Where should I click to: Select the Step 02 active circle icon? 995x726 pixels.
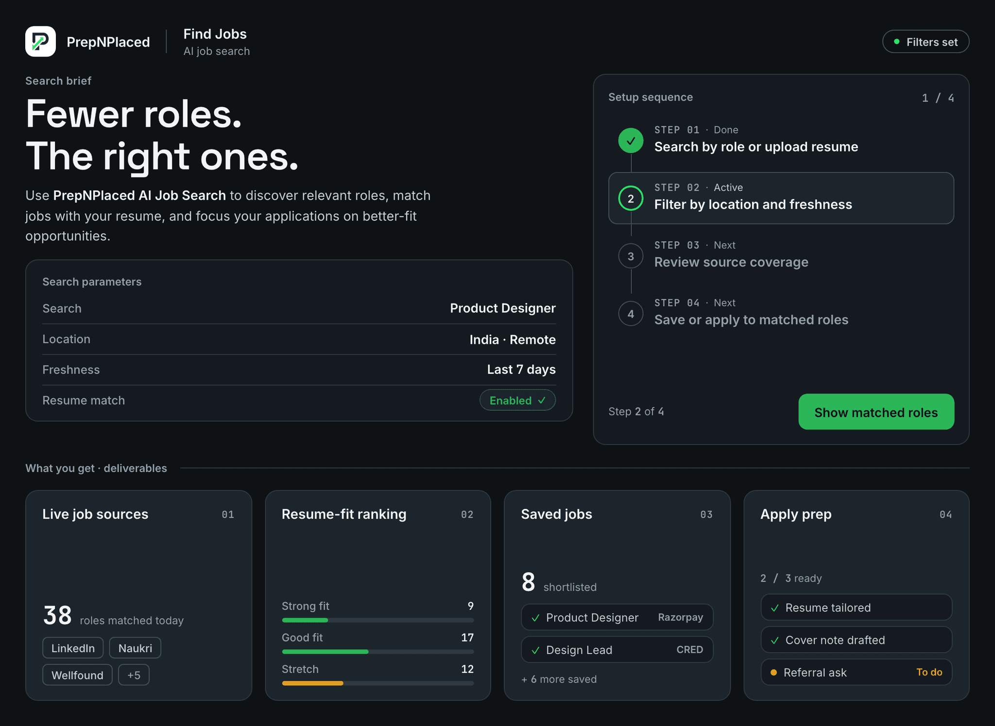tap(631, 198)
